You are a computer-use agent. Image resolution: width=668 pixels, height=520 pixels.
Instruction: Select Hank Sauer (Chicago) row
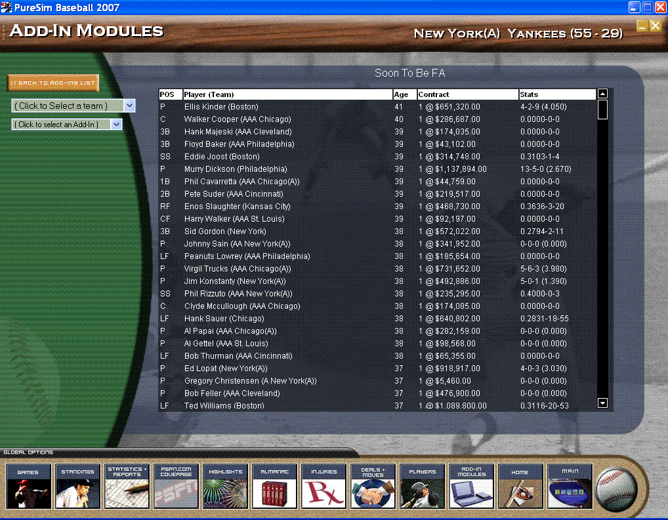click(x=377, y=319)
